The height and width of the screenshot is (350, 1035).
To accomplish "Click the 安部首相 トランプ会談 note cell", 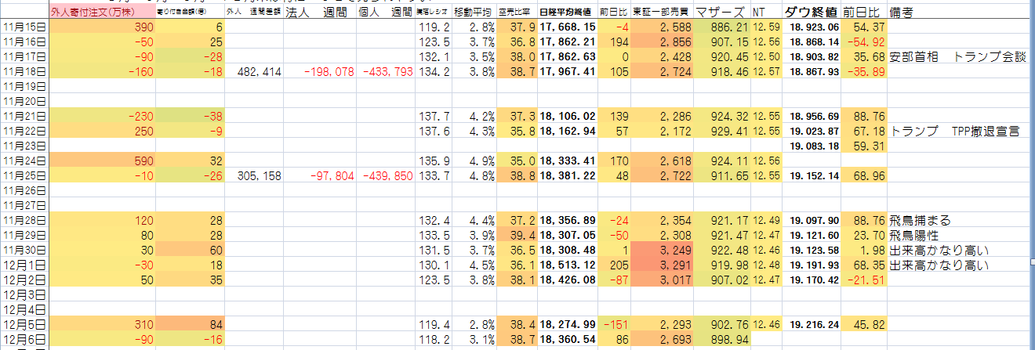I will [957, 56].
